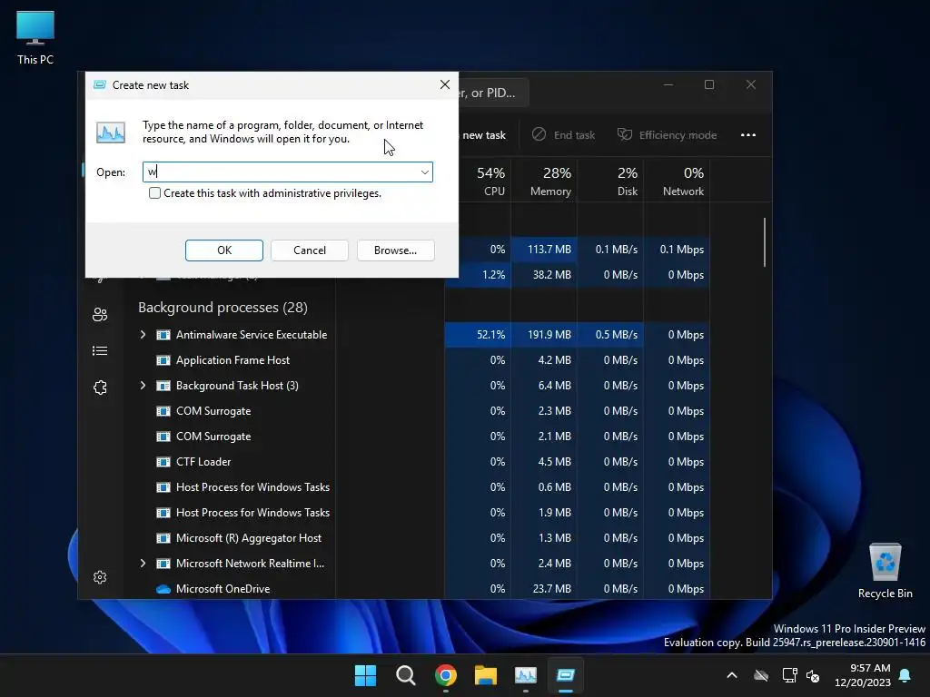Select the Antimalware Service Executable process icon
The image size is (930, 697).
click(163, 335)
